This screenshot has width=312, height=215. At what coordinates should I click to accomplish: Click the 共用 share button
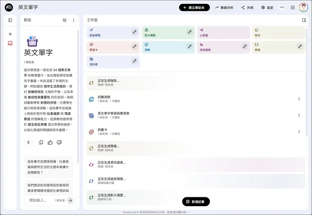tap(247, 8)
